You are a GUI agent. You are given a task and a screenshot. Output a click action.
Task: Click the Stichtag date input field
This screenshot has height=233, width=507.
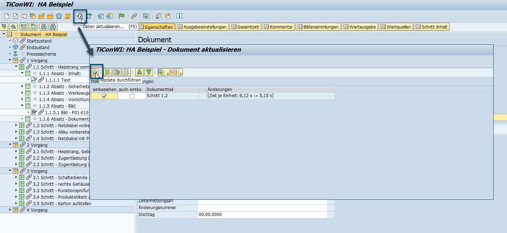(x=262, y=215)
